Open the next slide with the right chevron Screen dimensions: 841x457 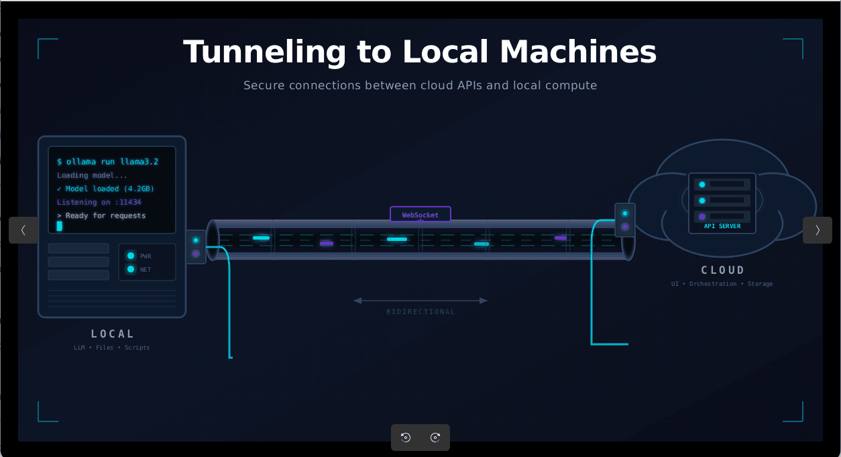[818, 230]
